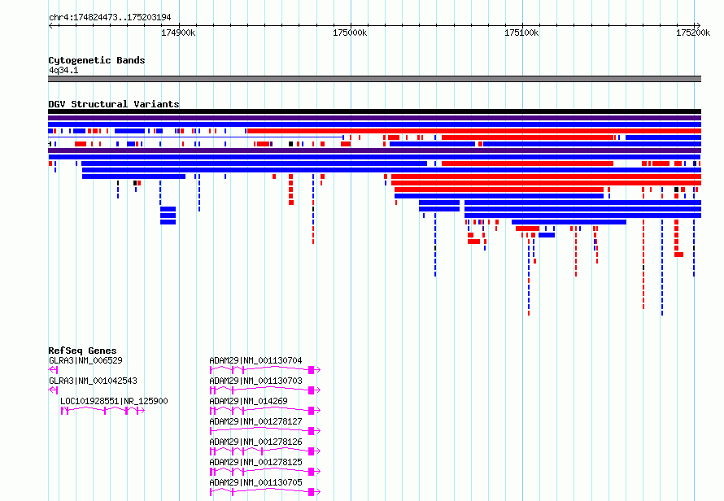Click the gray 4q34.1 cytogenetic band bar

pos(374,79)
